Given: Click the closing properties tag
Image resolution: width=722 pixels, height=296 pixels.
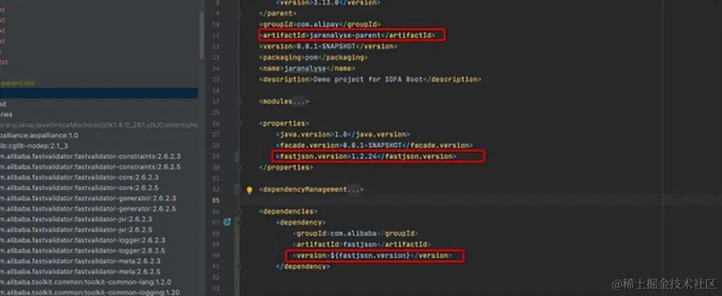Looking at the screenshot, I should click(286, 168).
